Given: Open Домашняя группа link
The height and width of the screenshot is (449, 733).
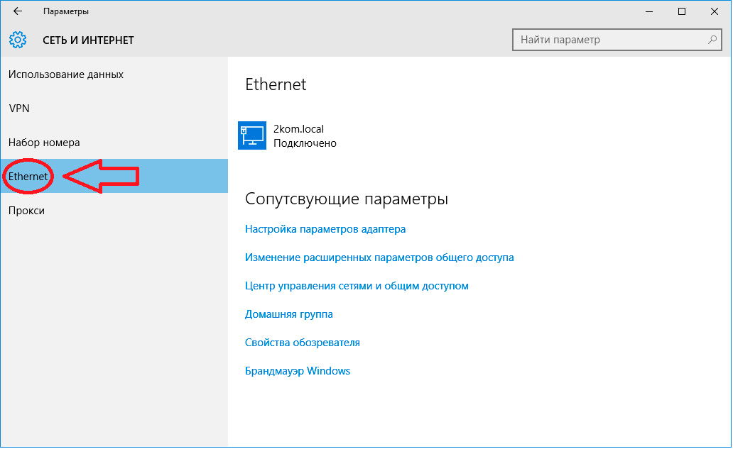Looking at the screenshot, I should [x=289, y=314].
